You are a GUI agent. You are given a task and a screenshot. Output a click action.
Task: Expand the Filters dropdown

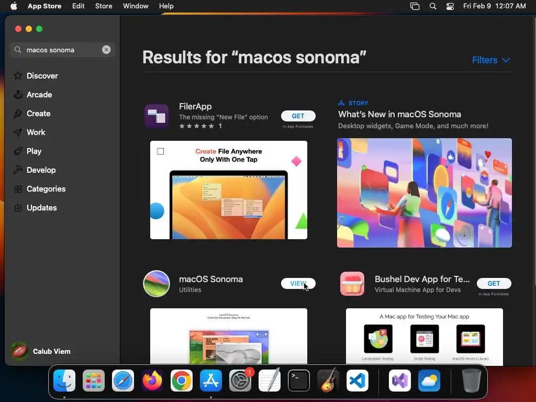491,60
